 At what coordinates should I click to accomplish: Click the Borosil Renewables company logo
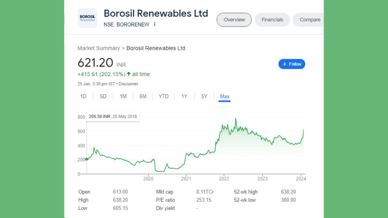coord(87,18)
